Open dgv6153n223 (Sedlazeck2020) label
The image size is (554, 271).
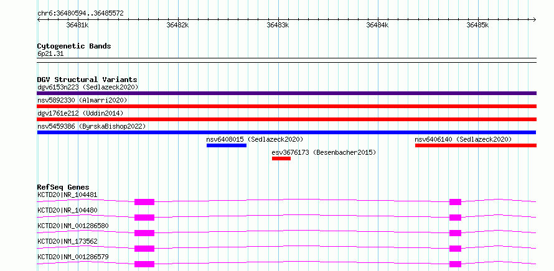88,87
